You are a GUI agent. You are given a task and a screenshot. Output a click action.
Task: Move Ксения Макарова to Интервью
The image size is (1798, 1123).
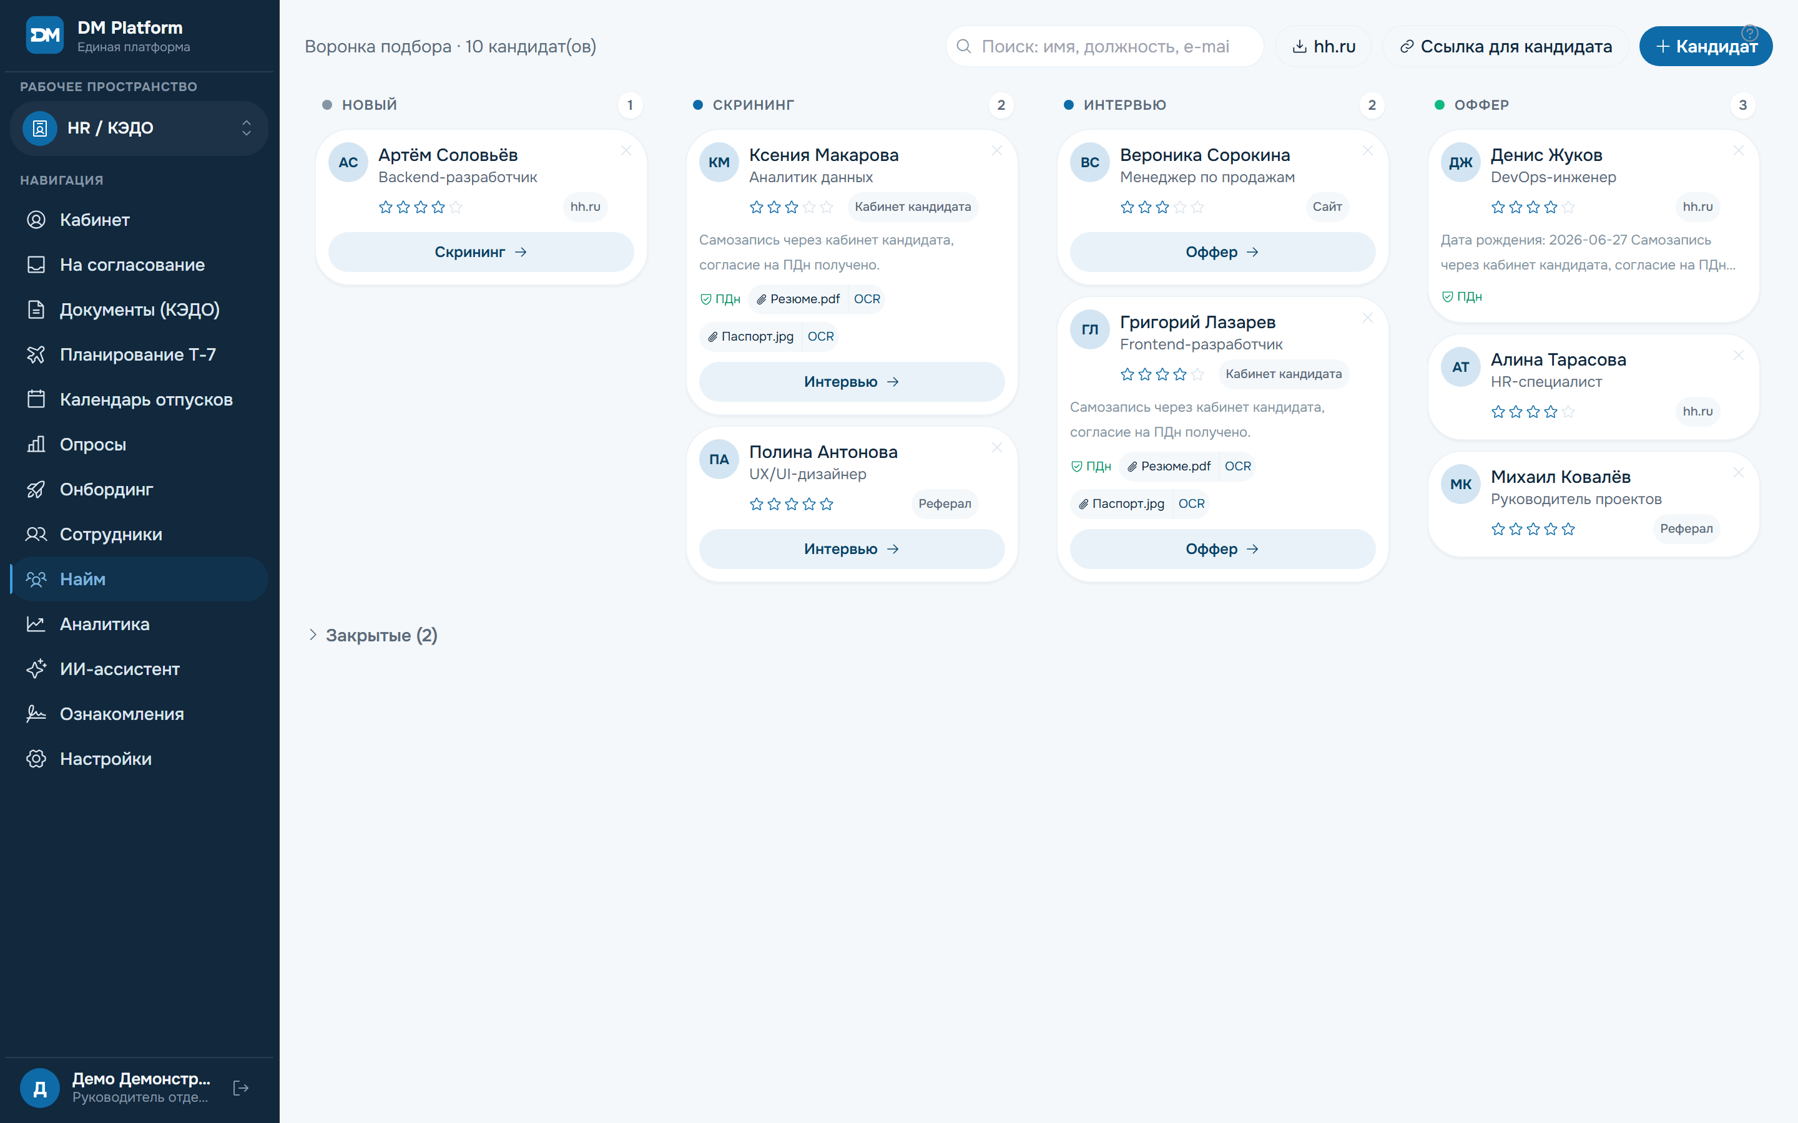click(852, 382)
